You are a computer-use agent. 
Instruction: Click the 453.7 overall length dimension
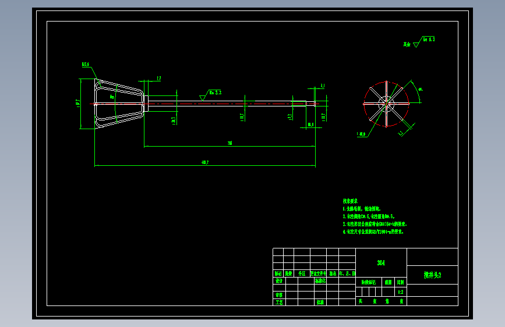click(205, 162)
